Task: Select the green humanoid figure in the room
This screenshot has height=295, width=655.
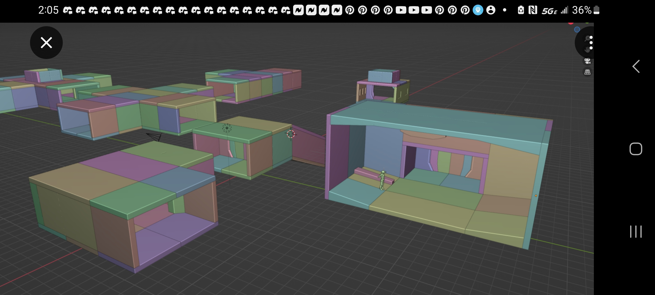Action: 382,180
